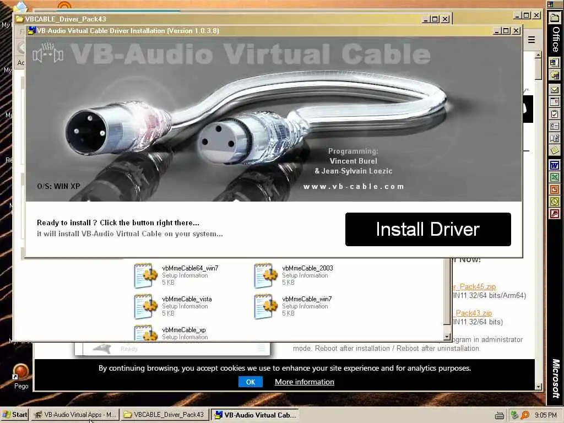Open the Pego desktop shortcut

click(21, 377)
